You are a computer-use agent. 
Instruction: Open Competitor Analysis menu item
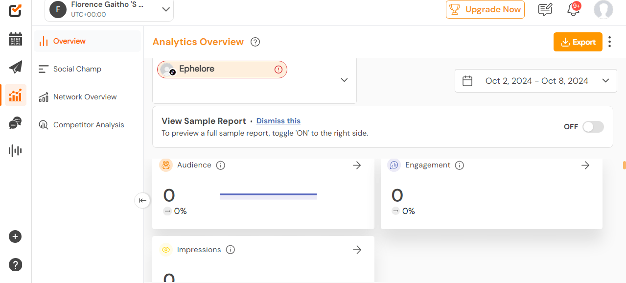click(x=88, y=125)
